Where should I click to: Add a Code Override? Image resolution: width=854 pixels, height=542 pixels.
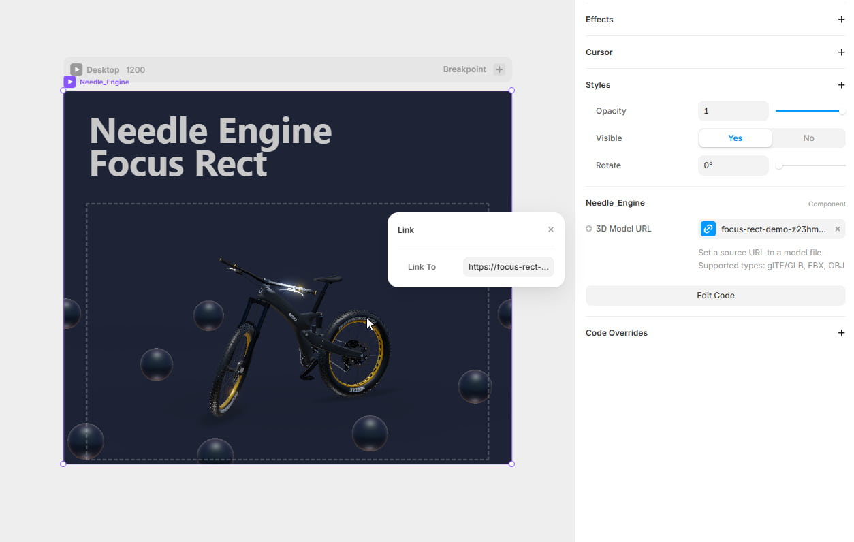coord(841,333)
